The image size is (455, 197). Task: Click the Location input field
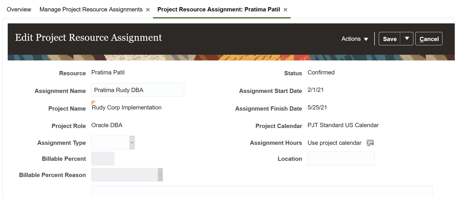coord(341,159)
